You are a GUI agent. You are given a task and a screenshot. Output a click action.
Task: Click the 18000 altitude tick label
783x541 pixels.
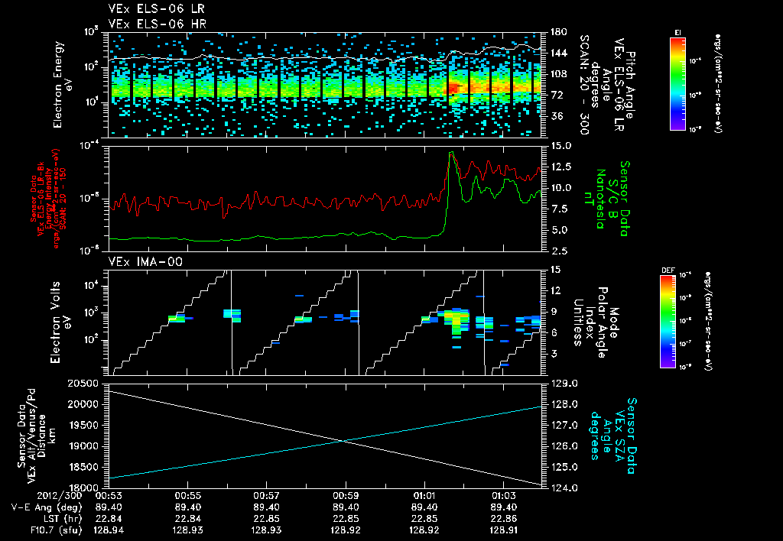[x=83, y=488]
